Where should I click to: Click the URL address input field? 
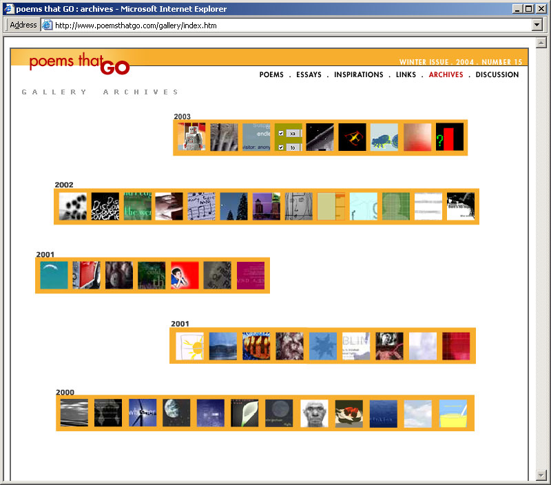click(x=289, y=25)
